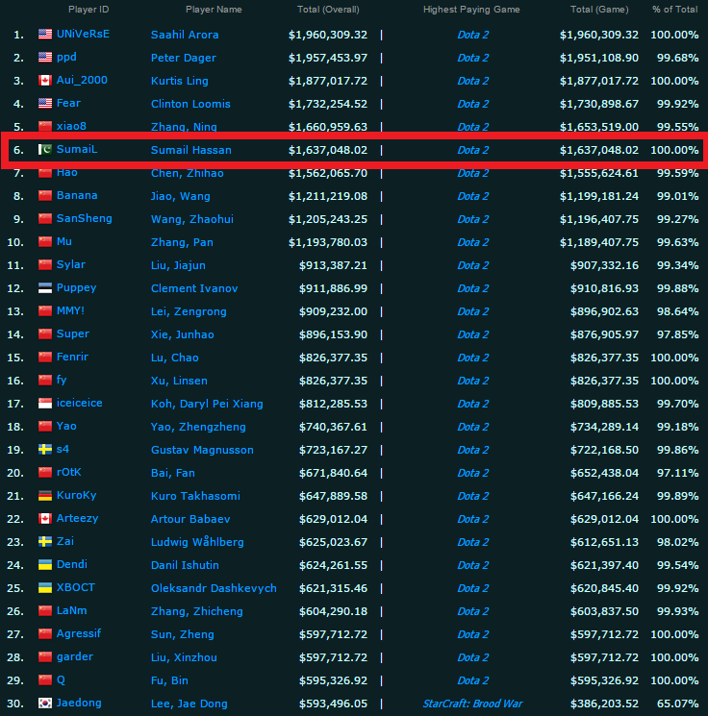Click the Ukrainian flag beside Dendi
This screenshot has height=716, width=708.
point(45,564)
